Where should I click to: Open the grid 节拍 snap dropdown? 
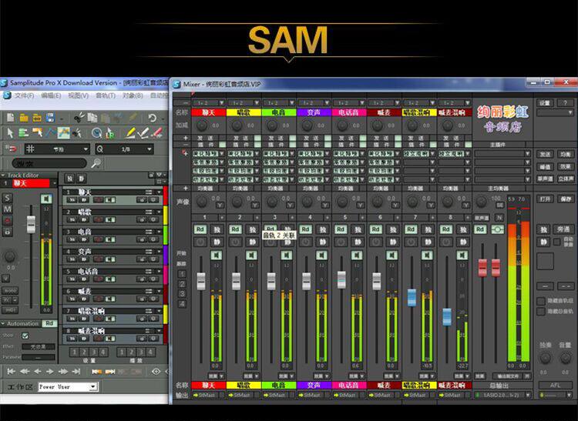click(x=57, y=149)
